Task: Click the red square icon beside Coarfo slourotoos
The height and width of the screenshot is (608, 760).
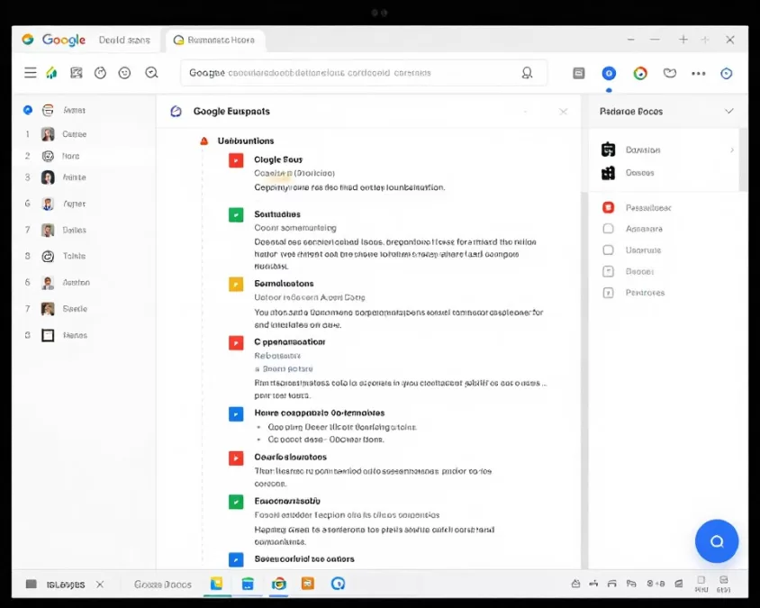Action: click(x=236, y=458)
